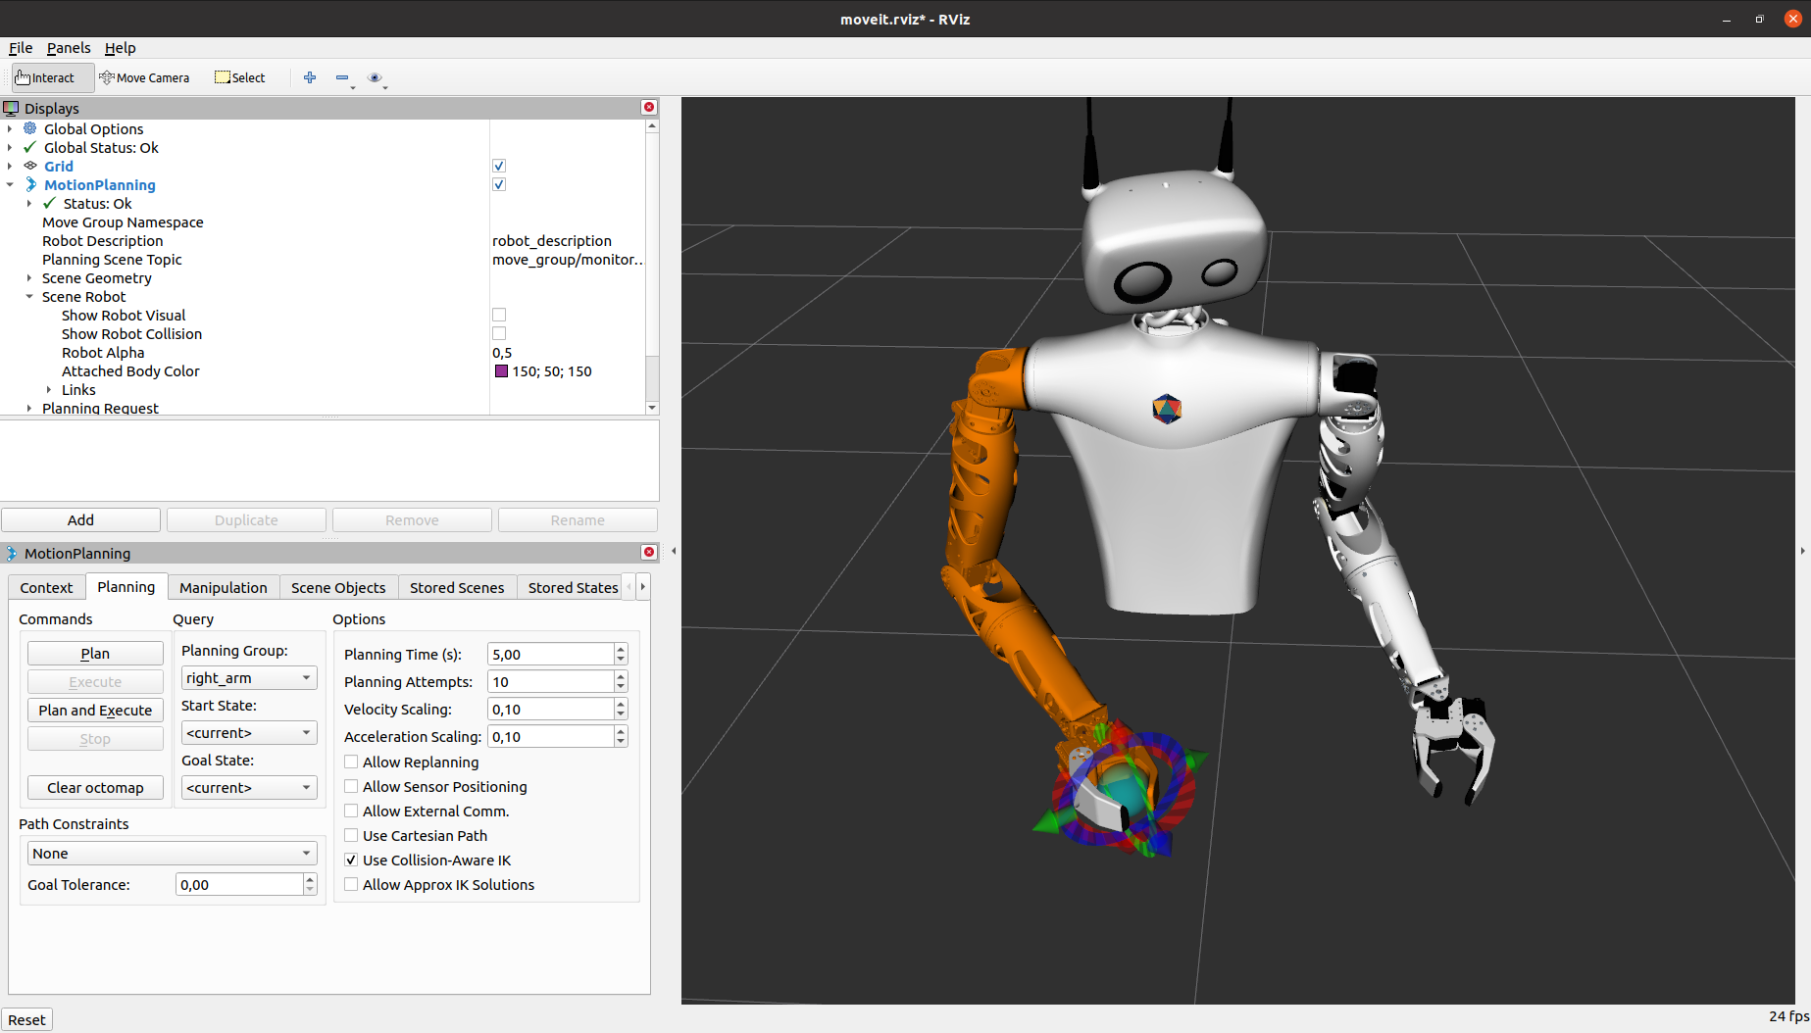Enable Show Robot Visual checkbox
Image resolution: width=1811 pixels, height=1033 pixels.
pyautogui.click(x=499, y=315)
